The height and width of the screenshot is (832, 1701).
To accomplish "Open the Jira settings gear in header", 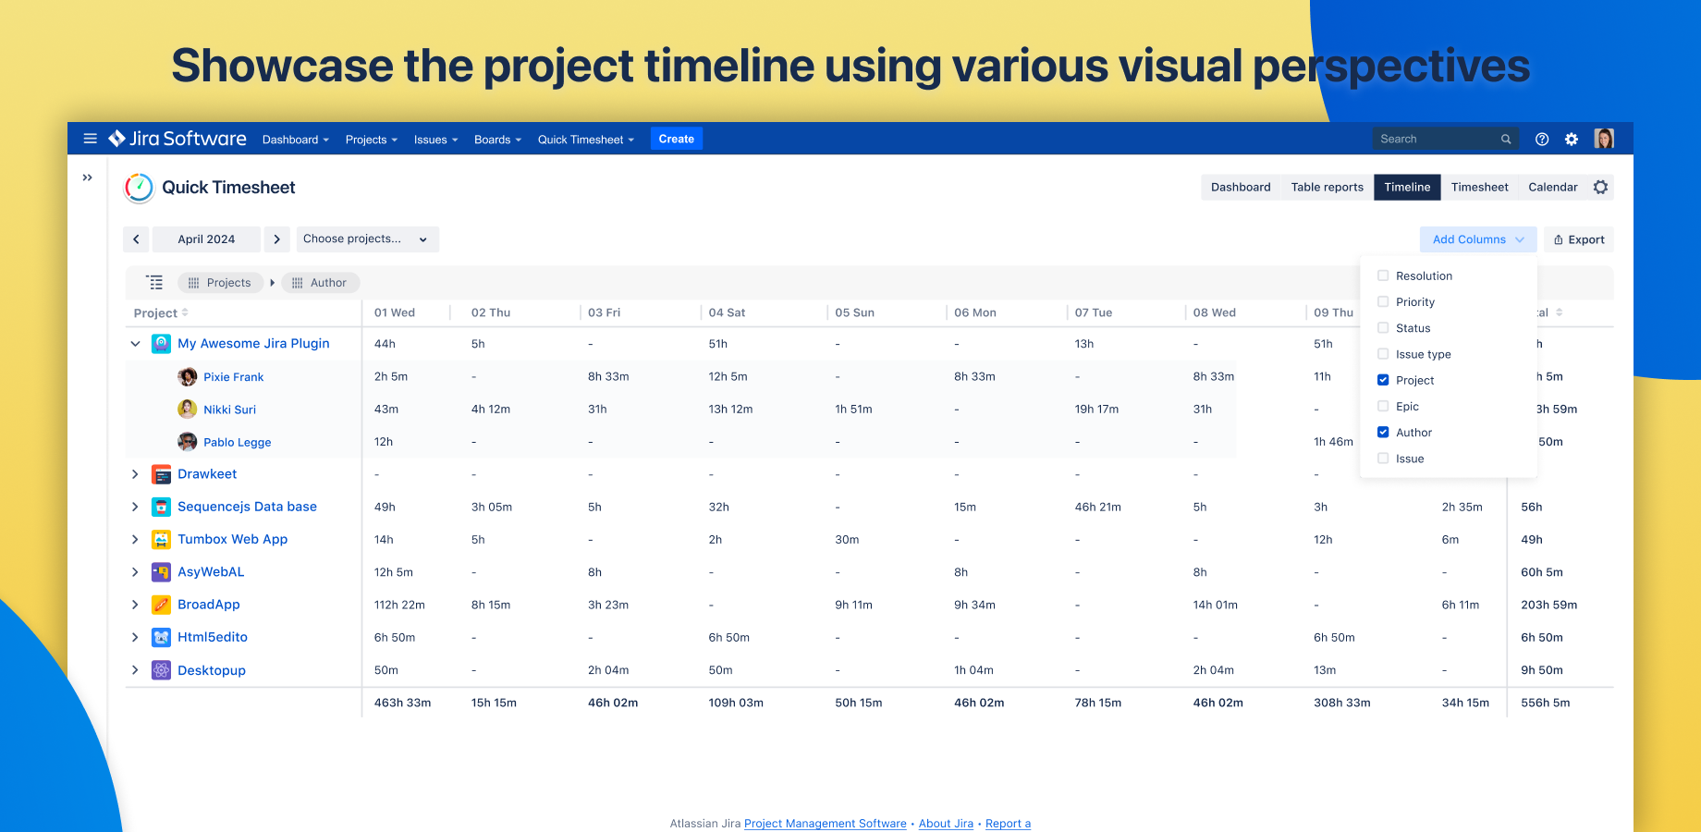I will click(x=1572, y=139).
